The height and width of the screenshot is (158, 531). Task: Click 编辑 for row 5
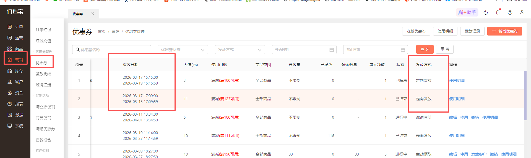tap(453, 154)
